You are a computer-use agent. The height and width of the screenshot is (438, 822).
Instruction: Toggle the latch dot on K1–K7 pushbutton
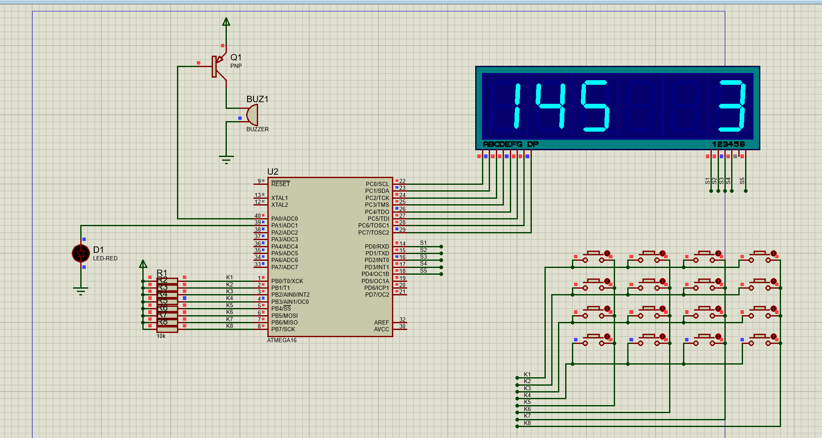tap(718, 254)
